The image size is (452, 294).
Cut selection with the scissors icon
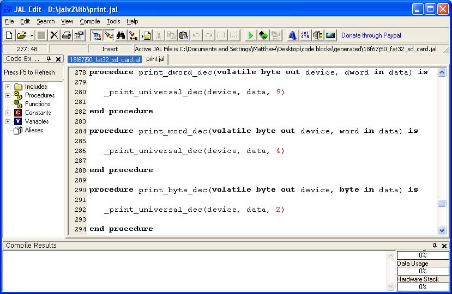(x=159, y=35)
